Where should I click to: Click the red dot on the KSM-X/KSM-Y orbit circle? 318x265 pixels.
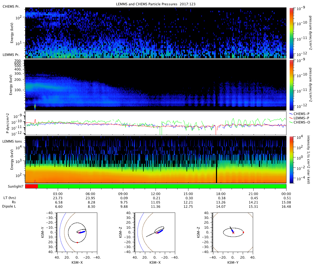77,242
